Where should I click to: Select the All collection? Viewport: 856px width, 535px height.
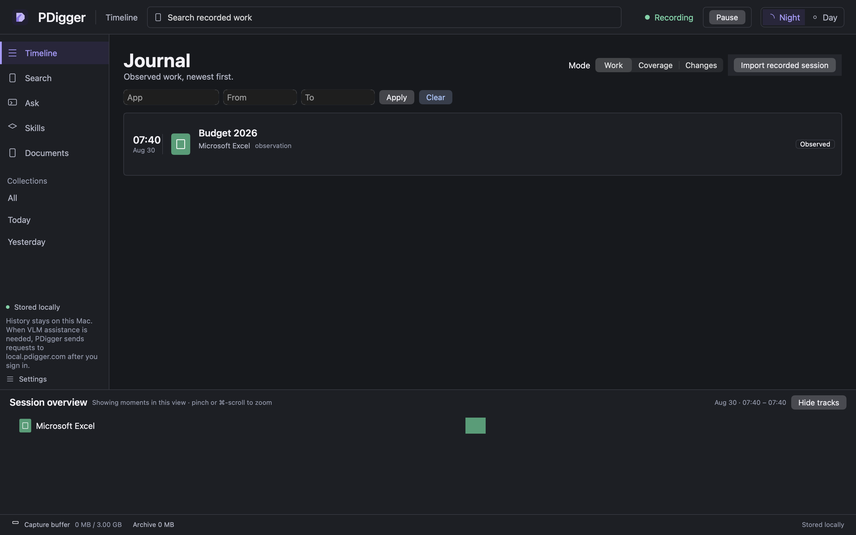pyautogui.click(x=12, y=198)
